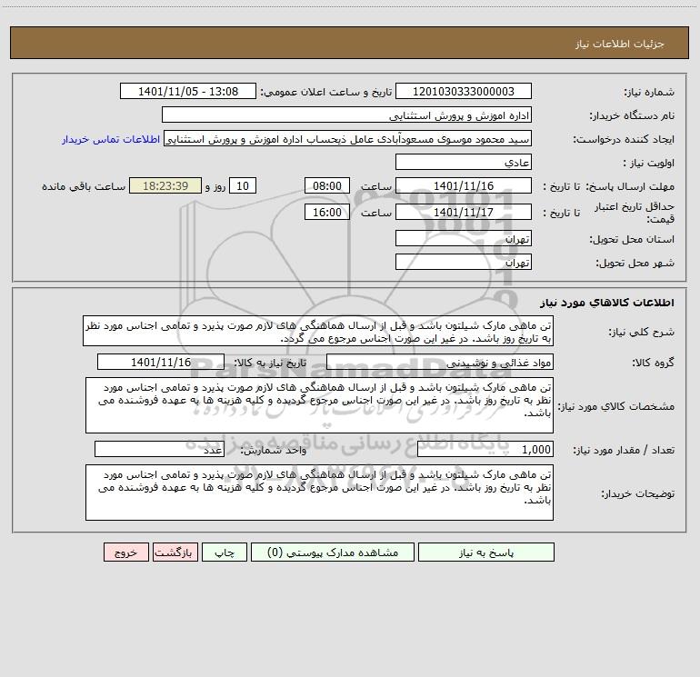The width and height of the screenshot is (700, 677).
Task: Click the توضیحات خریدار text area
Action: click(319, 493)
